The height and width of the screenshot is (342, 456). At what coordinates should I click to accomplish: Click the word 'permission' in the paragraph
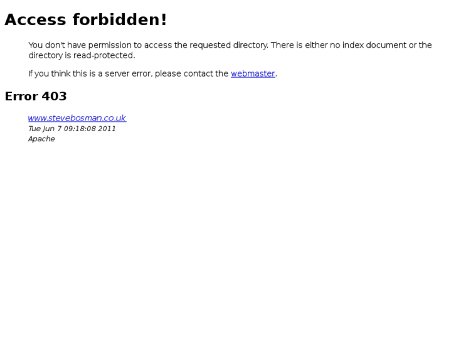coord(110,45)
